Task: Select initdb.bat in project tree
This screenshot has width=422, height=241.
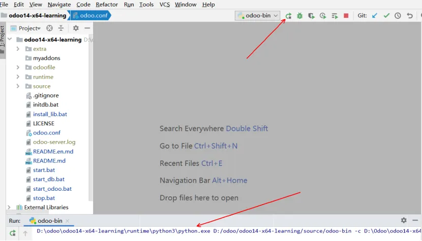Action: 46,105
